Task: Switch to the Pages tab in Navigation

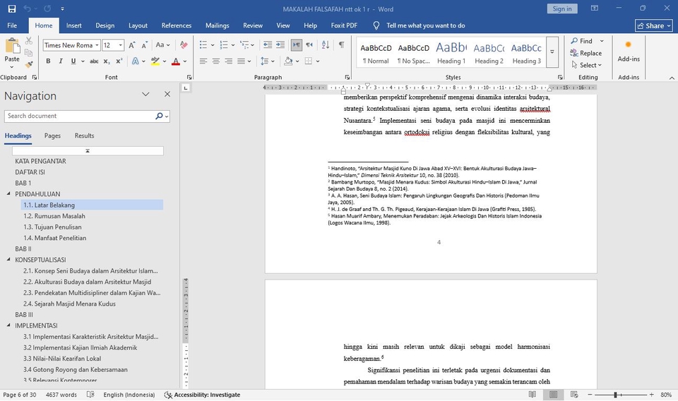Action: [52, 136]
